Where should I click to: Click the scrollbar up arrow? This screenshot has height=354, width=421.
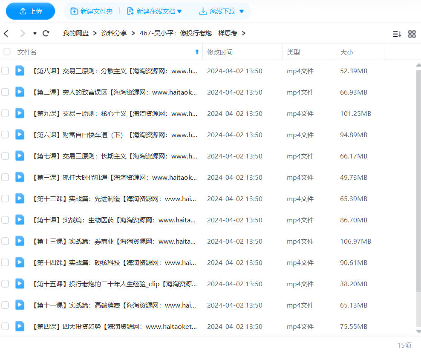tap(418, 65)
